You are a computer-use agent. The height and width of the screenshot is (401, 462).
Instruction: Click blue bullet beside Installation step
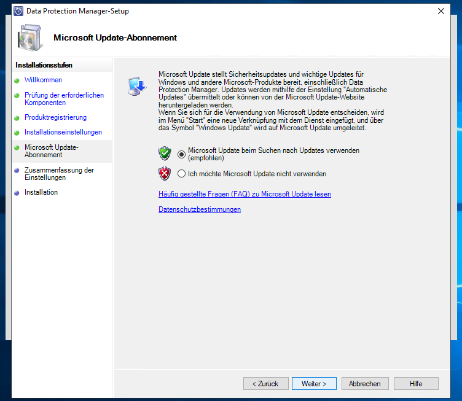[17, 193]
